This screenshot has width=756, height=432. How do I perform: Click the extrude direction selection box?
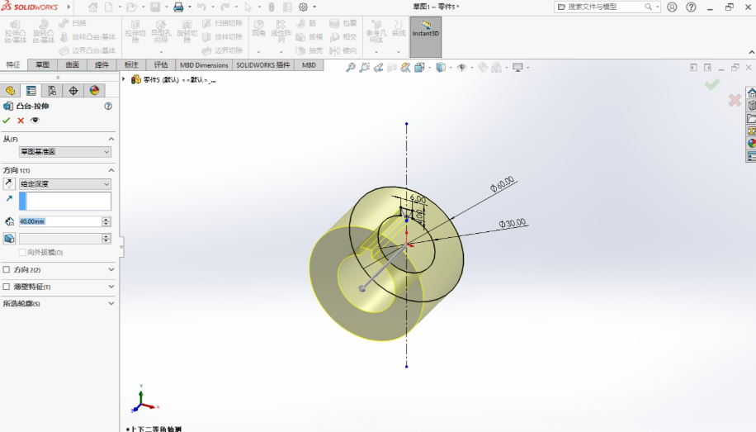pyautogui.click(x=65, y=202)
